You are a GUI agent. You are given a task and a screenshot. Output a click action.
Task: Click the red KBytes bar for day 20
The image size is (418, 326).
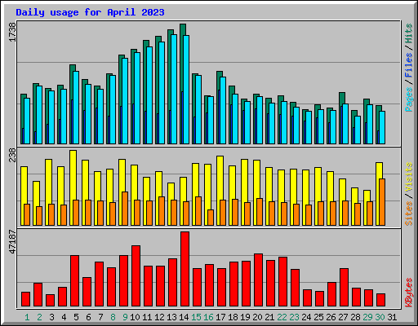tap(259, 280)
